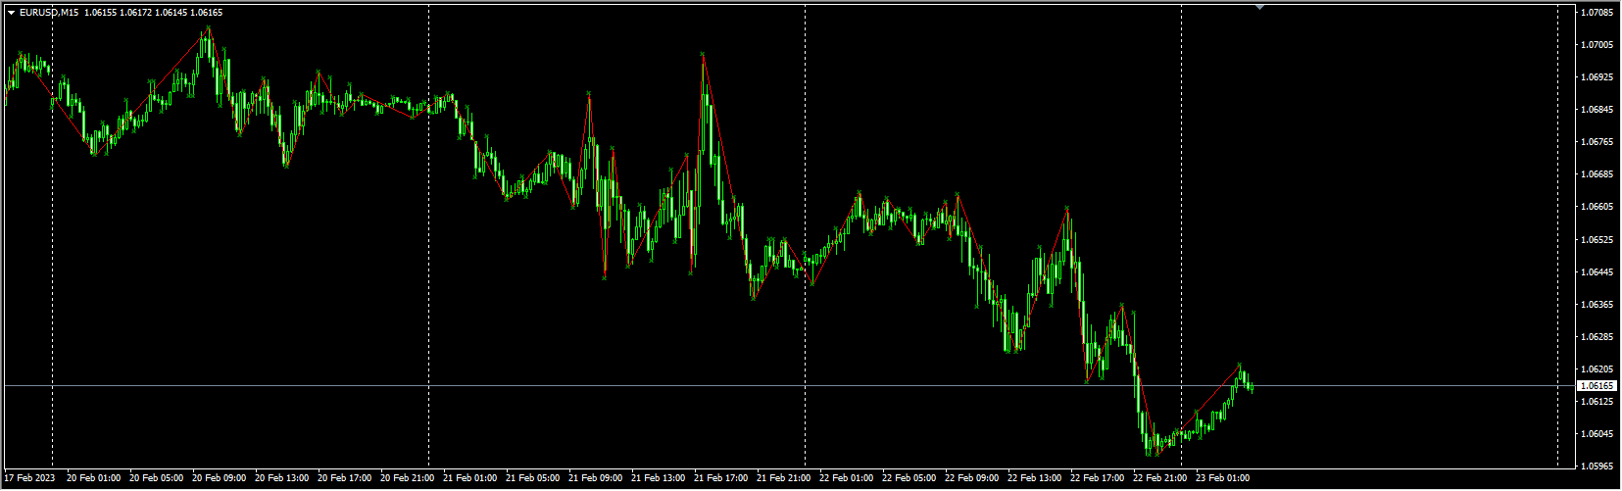The width and height of the screenshot is (1622, 491).
Task: Click the 22 Feb 01:00 time label
Action: (x=846, y=478)
